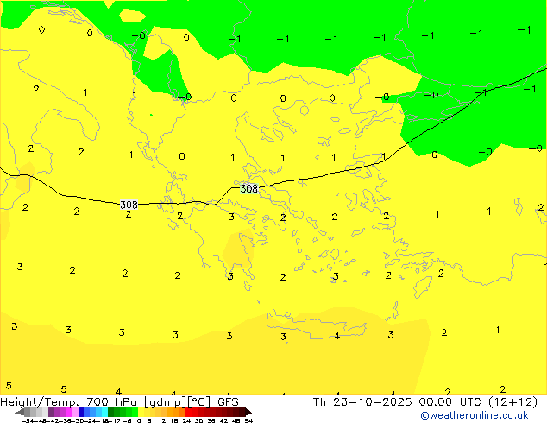Click the forecast date 'Th 23-10-2025 00:00 UTC'
Image resolution: width=547 pixels, height=423 pixels.
(x=397, y=402)
